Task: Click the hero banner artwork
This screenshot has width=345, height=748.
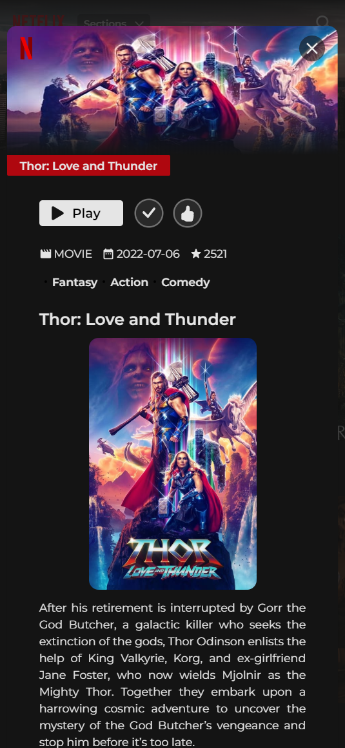Action: [173, 90]
